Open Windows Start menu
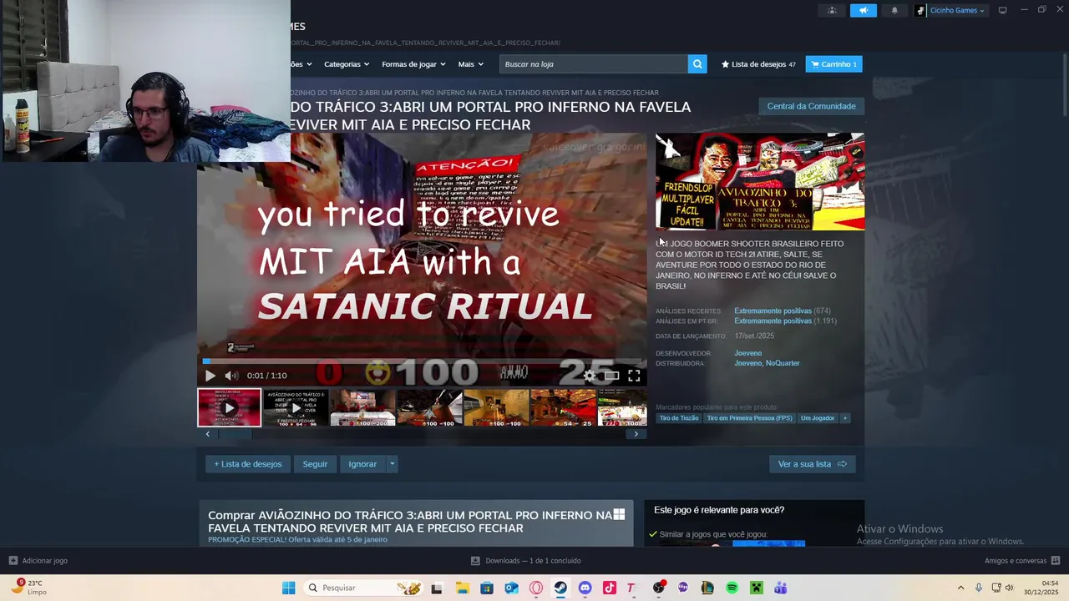The height and width of the screenshot is (601, 1069). point(288,588)
